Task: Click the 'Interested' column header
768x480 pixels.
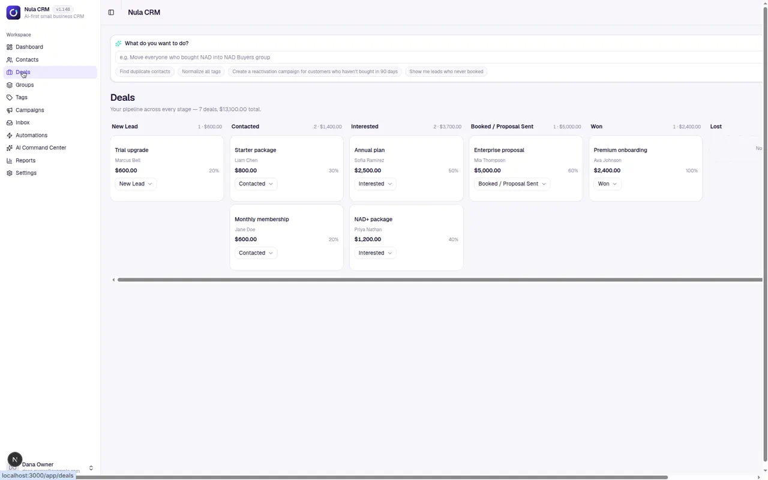Action: point(365,127)
